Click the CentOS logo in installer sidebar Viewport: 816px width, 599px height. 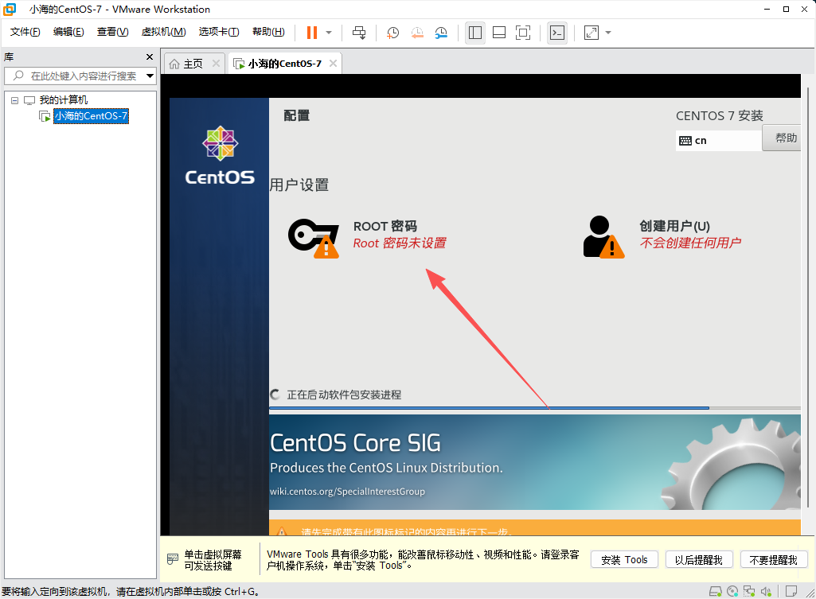click(x=221, y=156)
